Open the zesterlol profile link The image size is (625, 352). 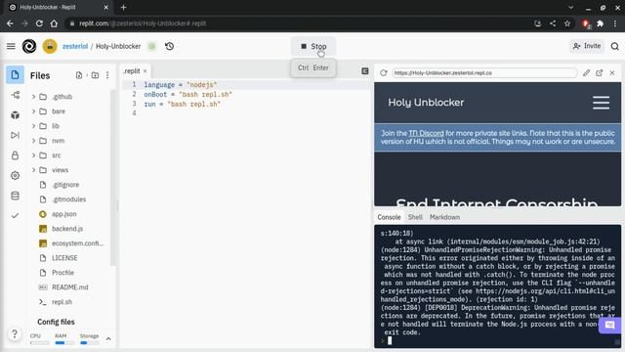[x=75, y=46]
